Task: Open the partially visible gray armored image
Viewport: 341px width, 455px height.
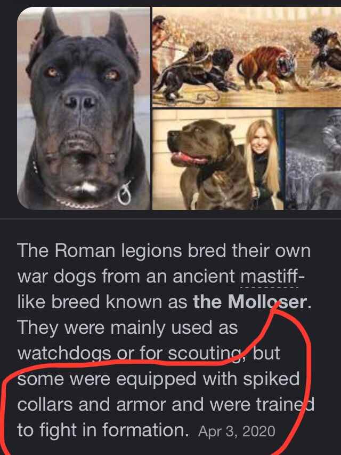Action: click(x=313, y=159)
